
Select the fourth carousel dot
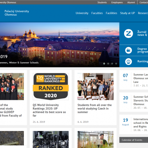click(x=116, y=64)
